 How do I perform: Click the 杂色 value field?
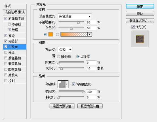(91, 28)
